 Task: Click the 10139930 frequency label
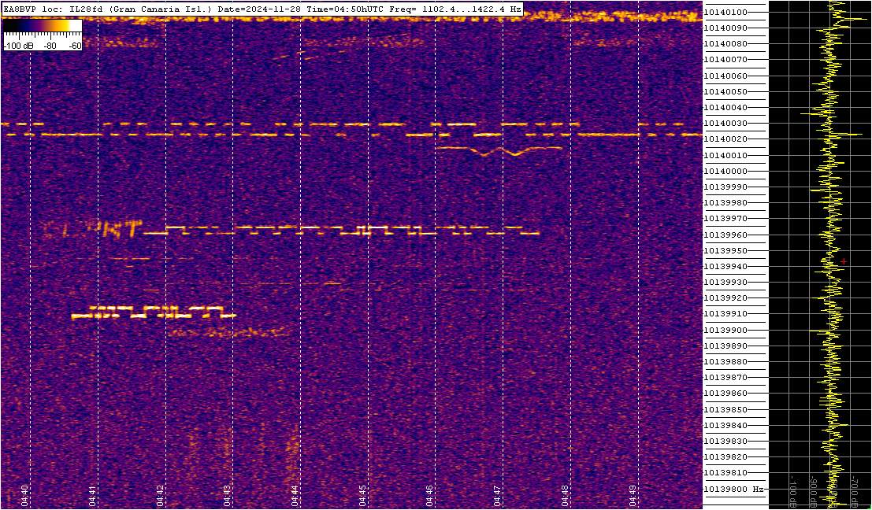click(725, 283)
